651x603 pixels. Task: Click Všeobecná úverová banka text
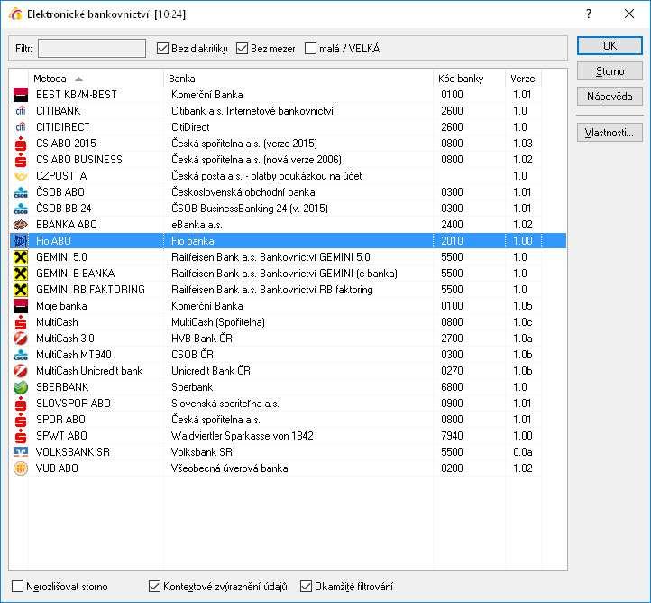click(230, 468)
